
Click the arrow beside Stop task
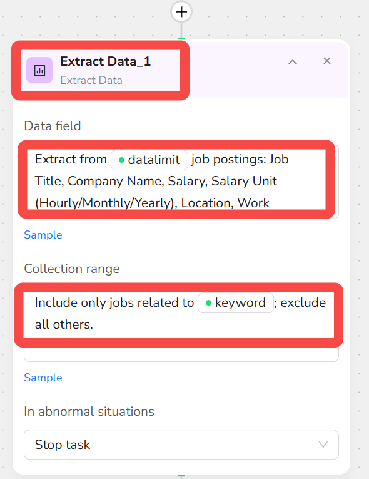click(323, 445)
